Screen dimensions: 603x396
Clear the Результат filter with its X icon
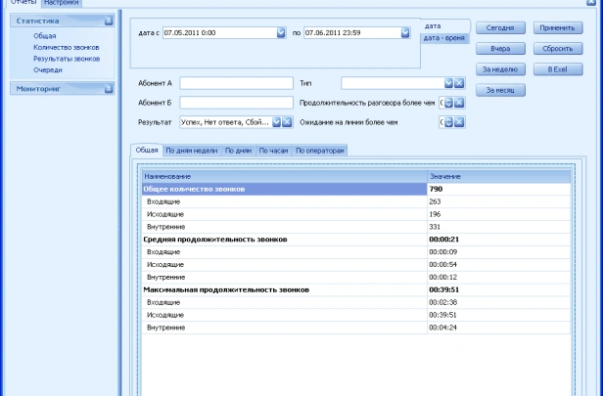(x=288, y=122)
